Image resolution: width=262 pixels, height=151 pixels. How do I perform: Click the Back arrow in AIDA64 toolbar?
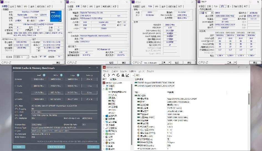tap(105, 75)
